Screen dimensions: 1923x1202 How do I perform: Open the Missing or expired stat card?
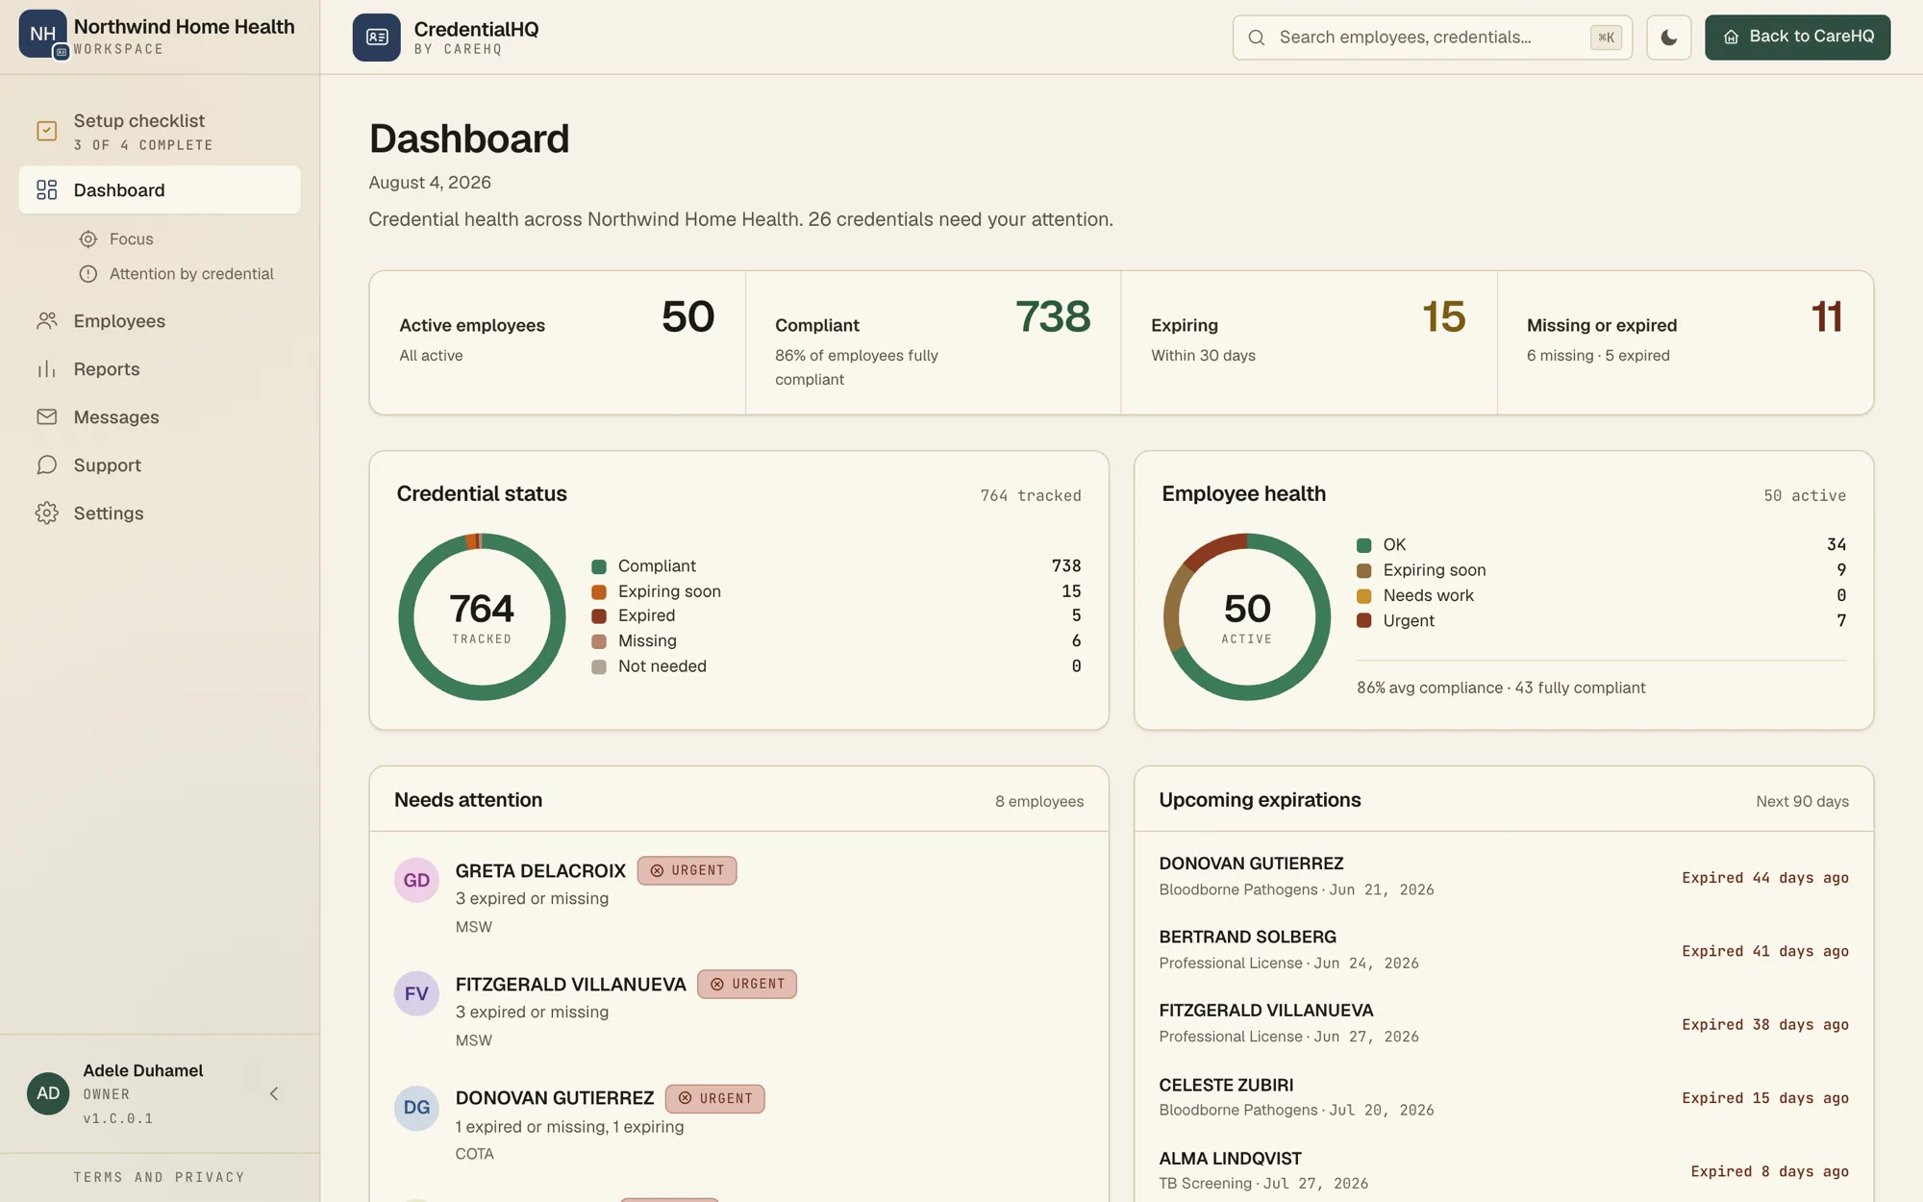tap(1685, 342)
